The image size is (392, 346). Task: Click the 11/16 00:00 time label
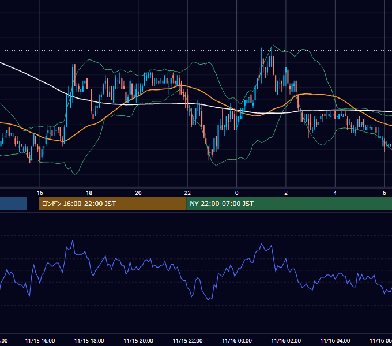[x=237, y=340]
